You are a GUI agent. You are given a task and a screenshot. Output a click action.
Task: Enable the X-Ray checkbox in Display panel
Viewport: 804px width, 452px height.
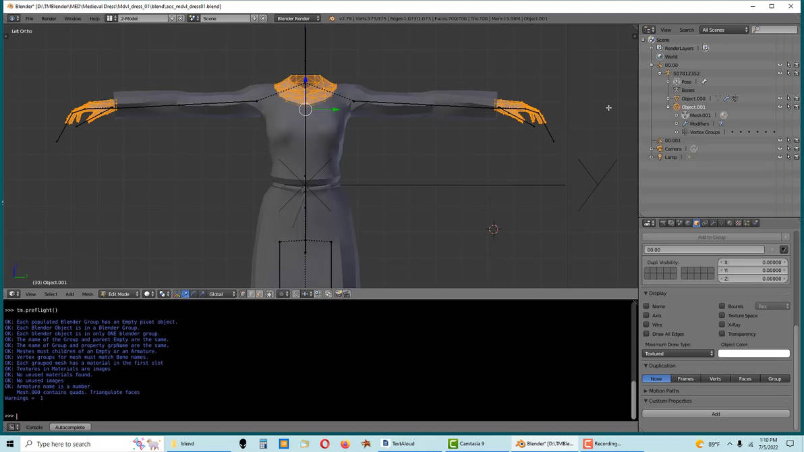[x=723, y=324]
